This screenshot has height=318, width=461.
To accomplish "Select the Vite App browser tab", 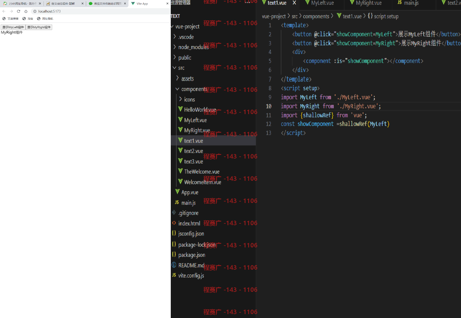I will point(149,4).
